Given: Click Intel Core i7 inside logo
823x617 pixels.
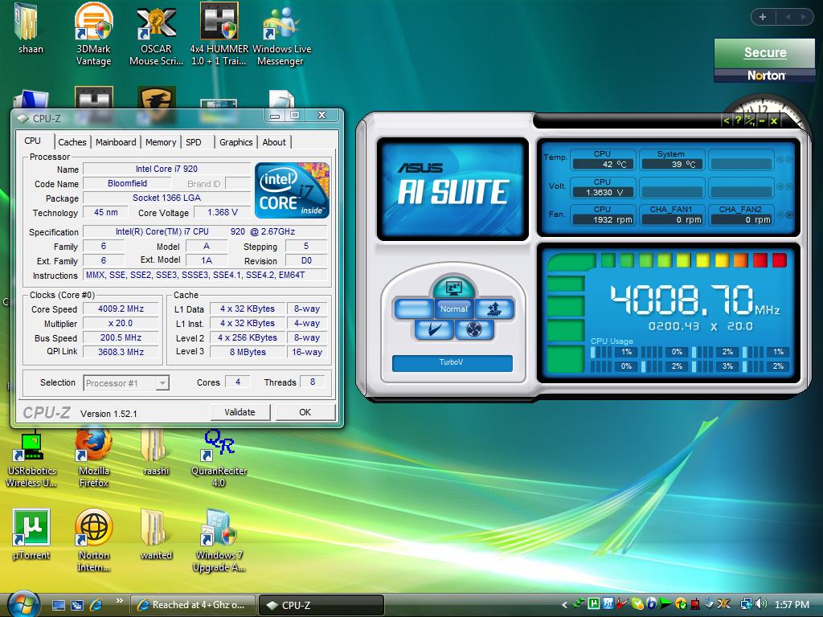Looking at the screenshot, I should click(x=292, y=190).
